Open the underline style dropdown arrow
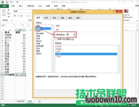Viewport: 139px width, 107px height. point(24,16)
